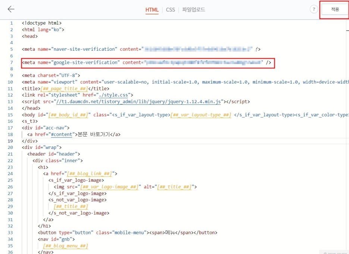Open help via the question mark icon

(314, 9)
